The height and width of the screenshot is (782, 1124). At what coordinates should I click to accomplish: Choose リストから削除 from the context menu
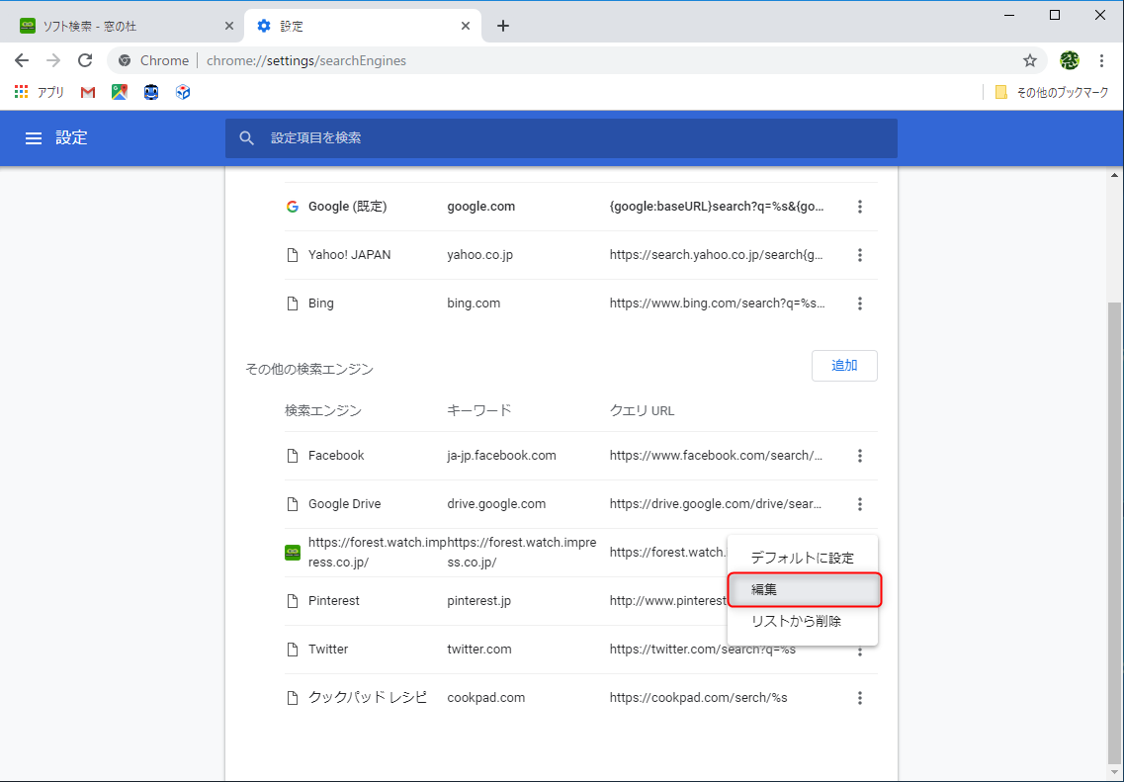point(803,621)
